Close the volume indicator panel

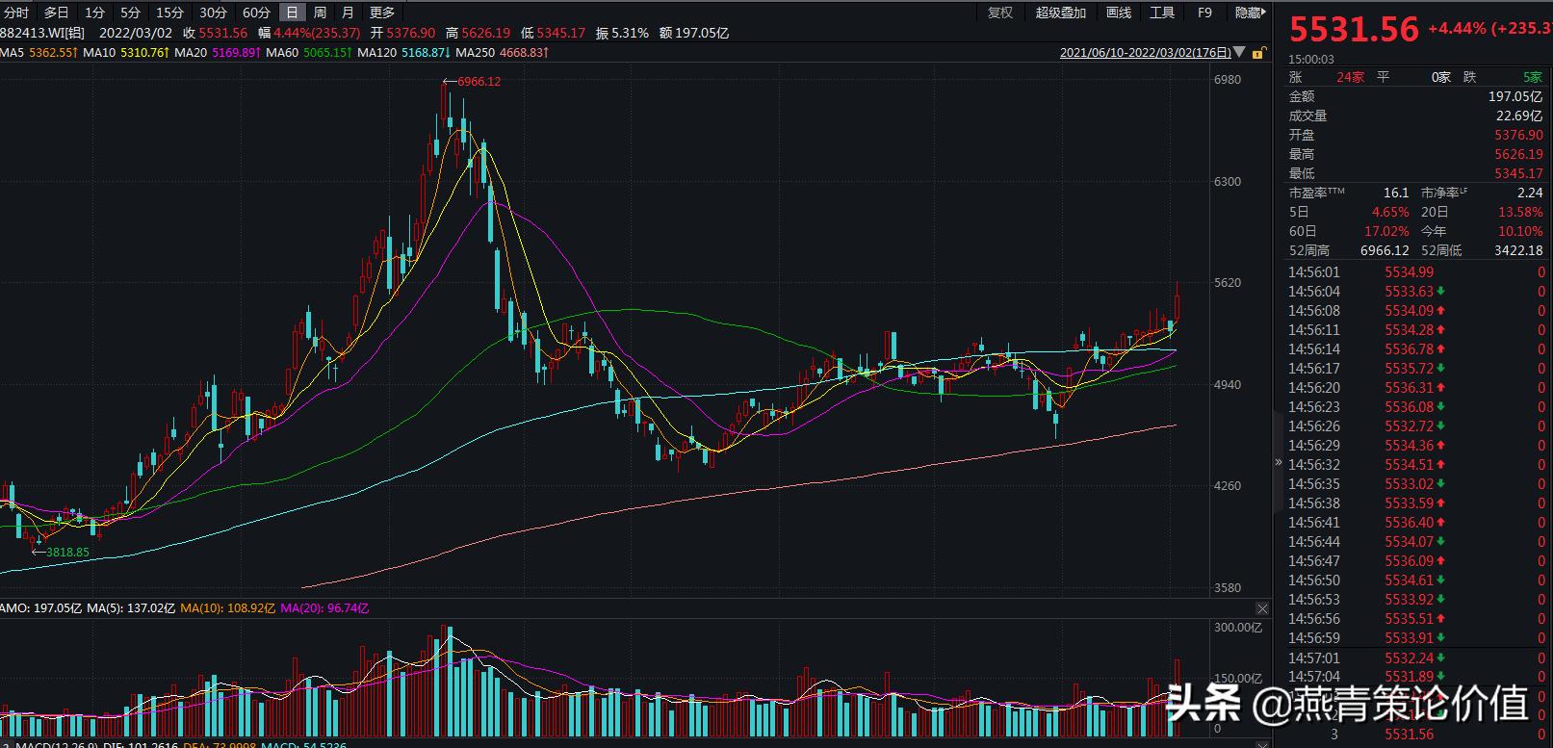click(x=1262, y=608)
